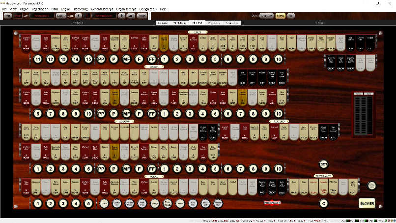This screenshot has height=223, width=396.
Task: Open the tab right of Crescendo
Action: pos(232,23)
